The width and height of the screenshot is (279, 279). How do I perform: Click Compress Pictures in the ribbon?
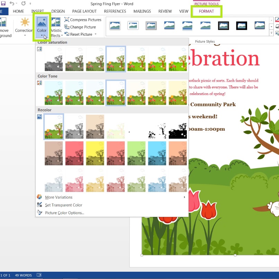point(83,20)
